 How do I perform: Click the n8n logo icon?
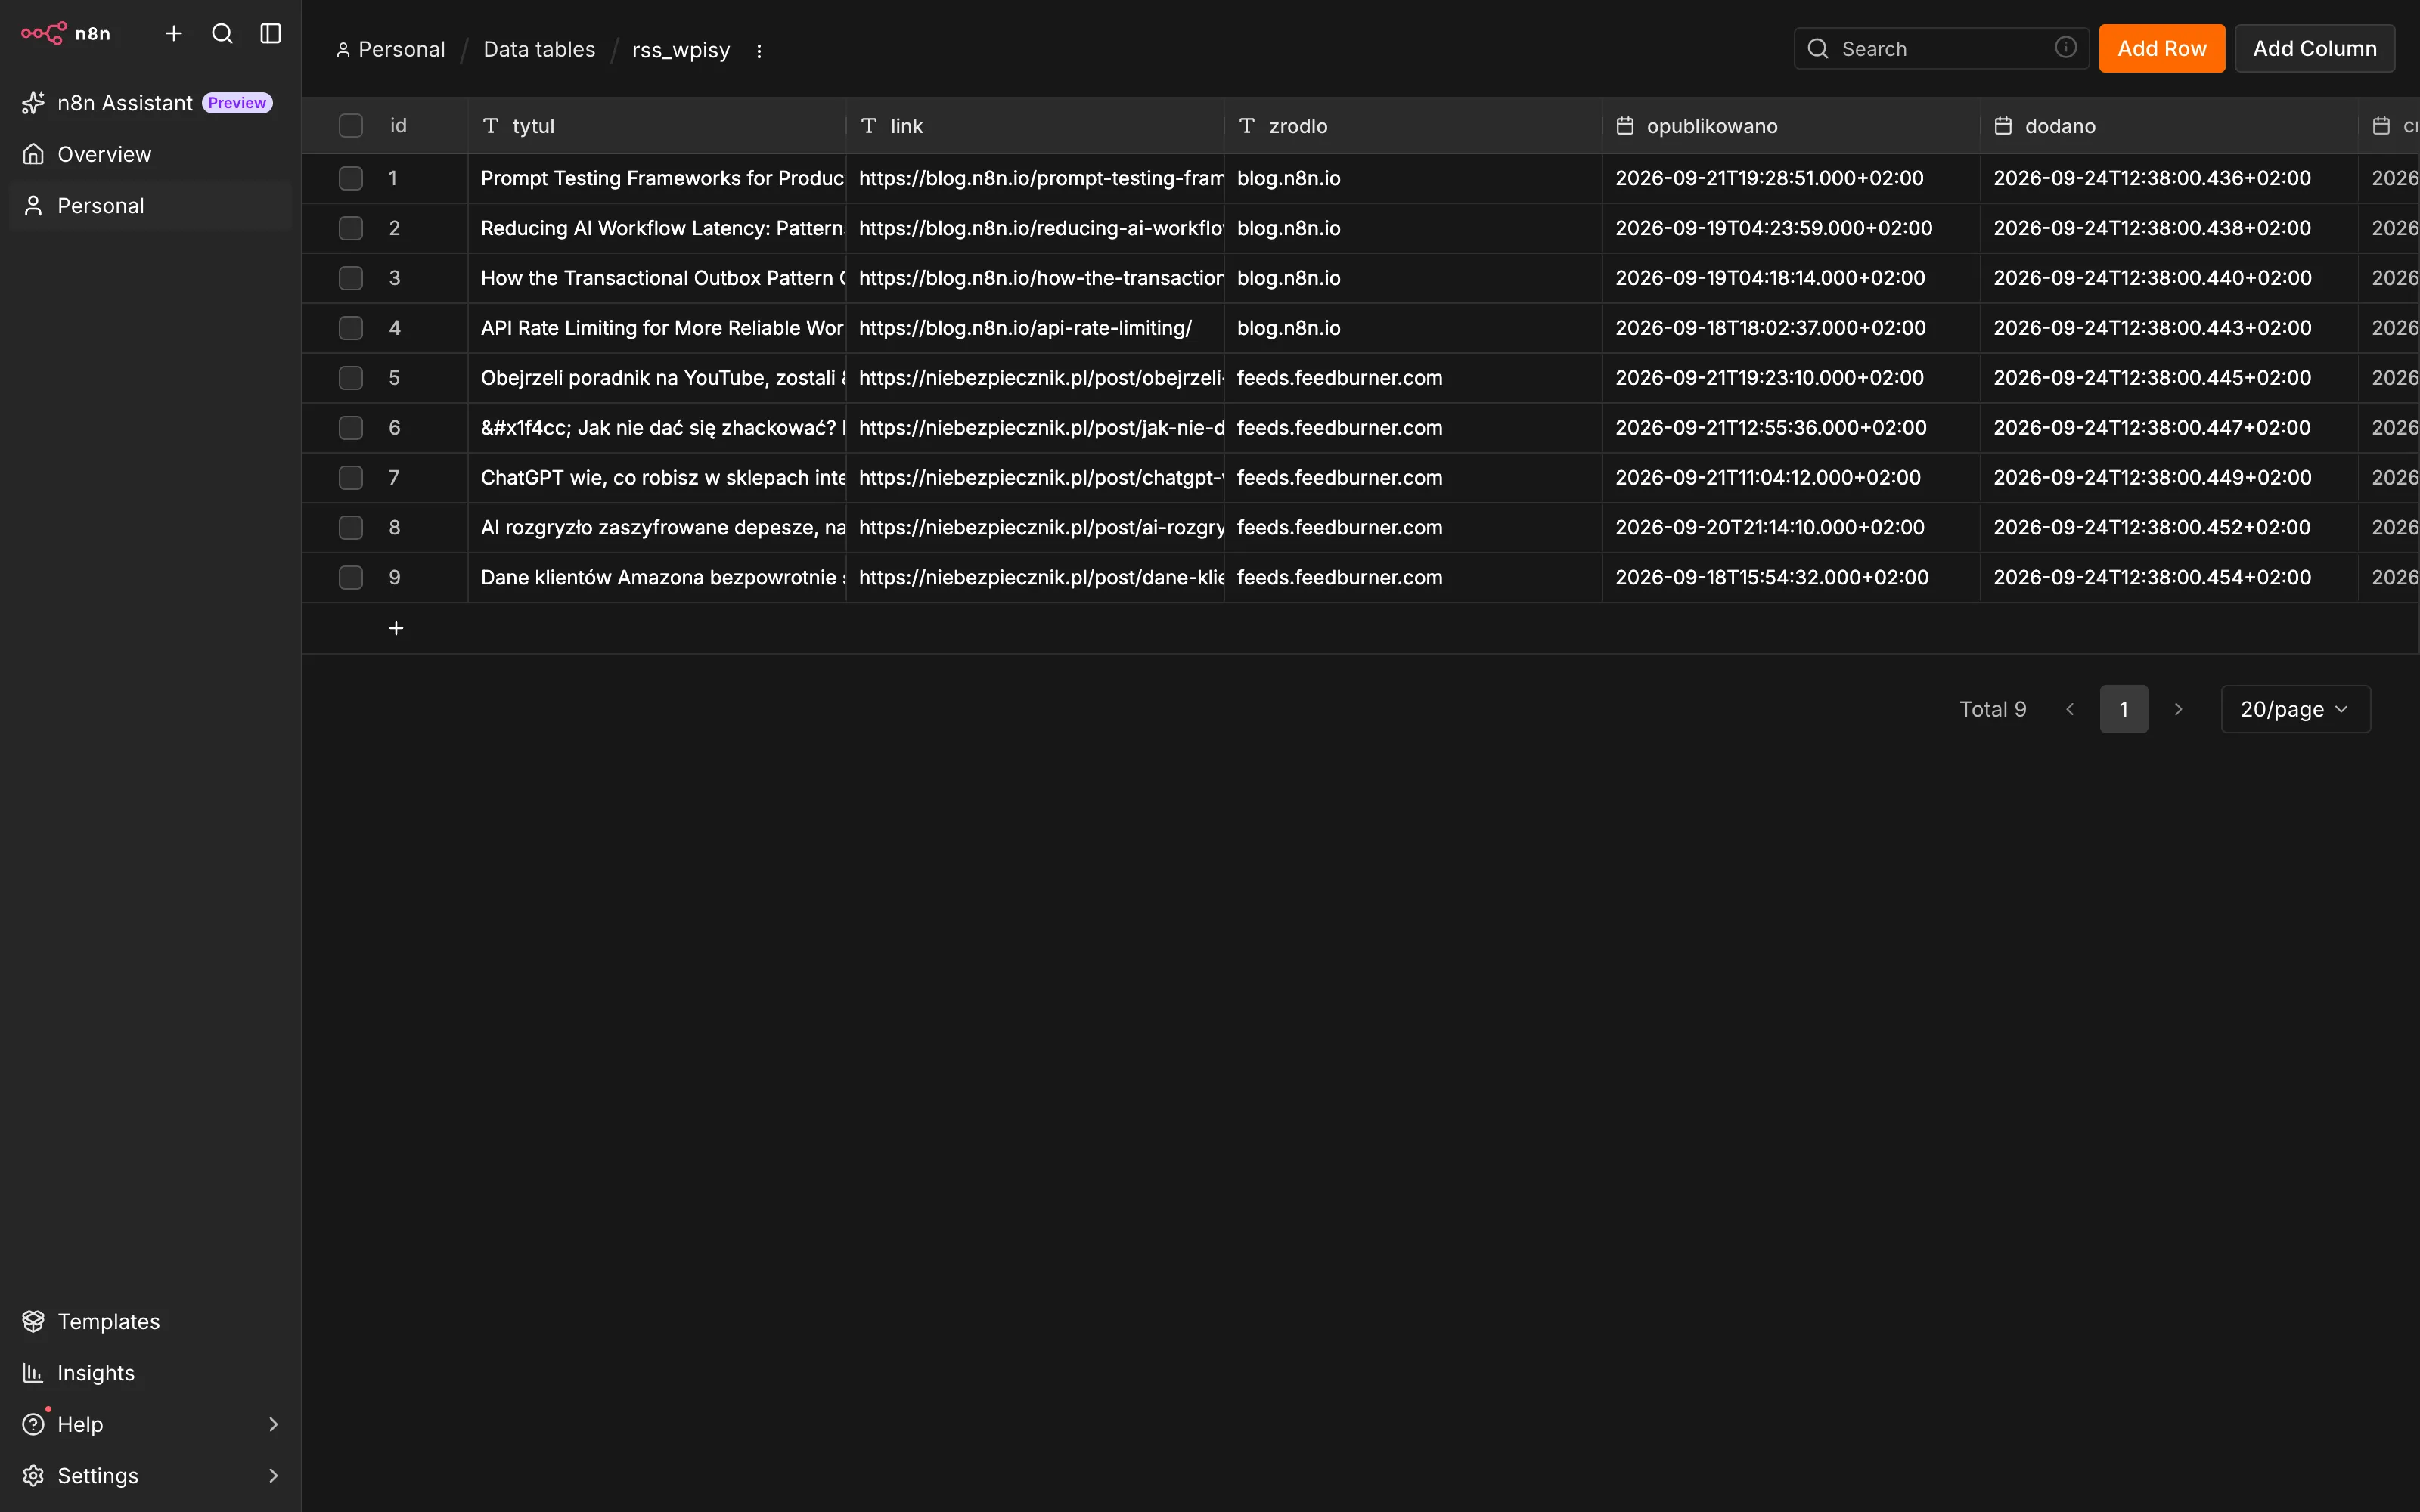coord(44,33)
